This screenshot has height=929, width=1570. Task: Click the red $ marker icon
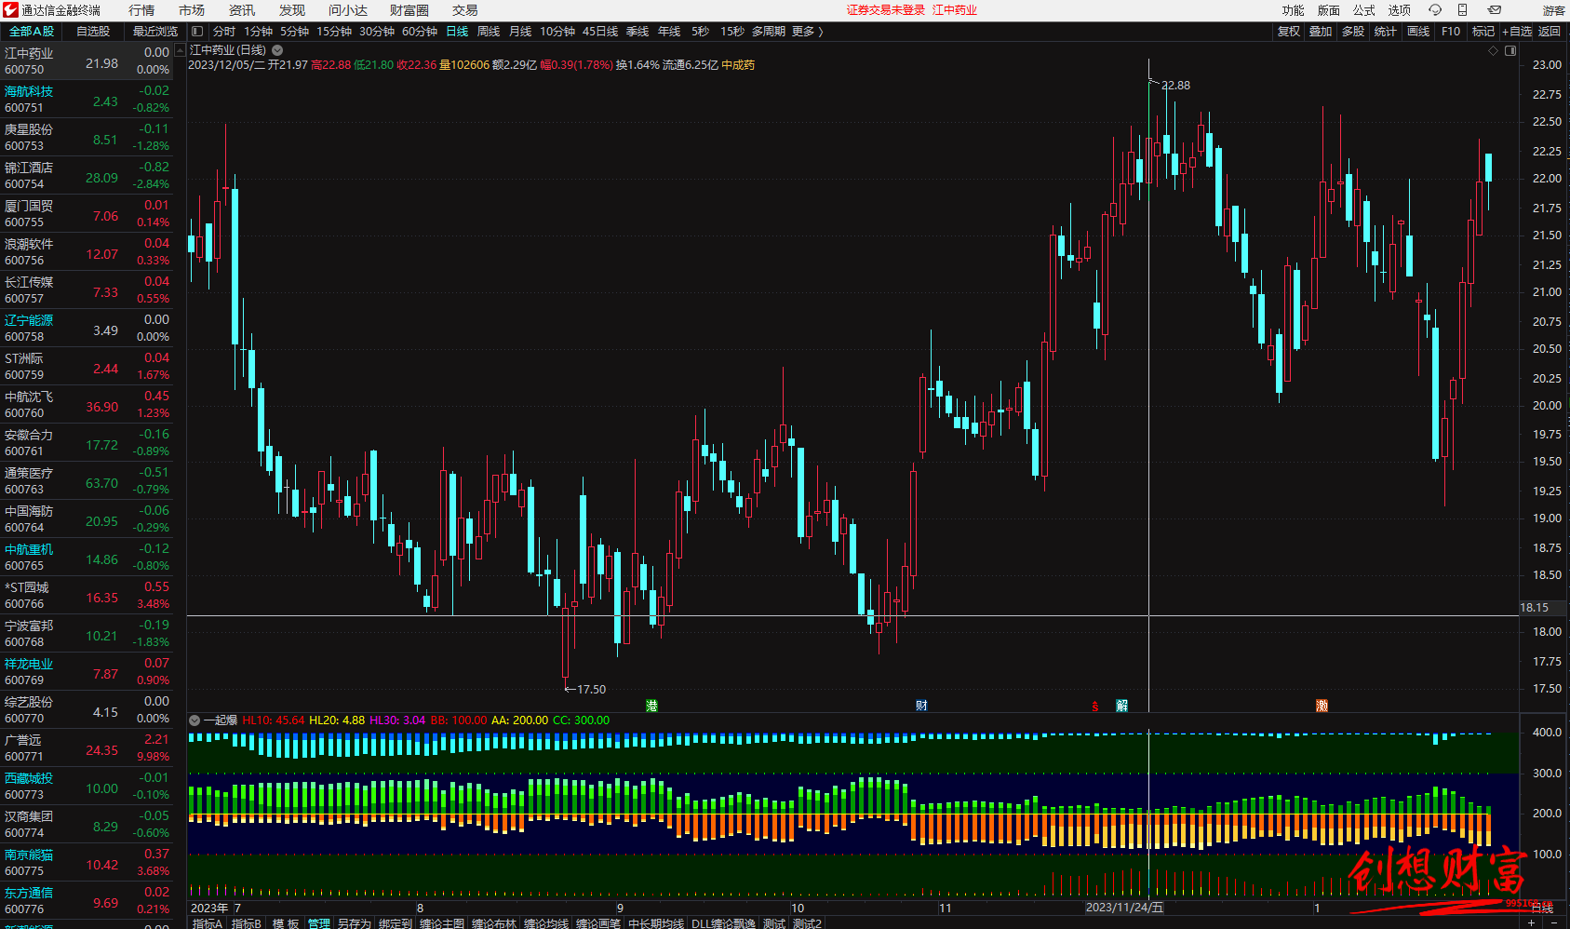point(1095,707)
